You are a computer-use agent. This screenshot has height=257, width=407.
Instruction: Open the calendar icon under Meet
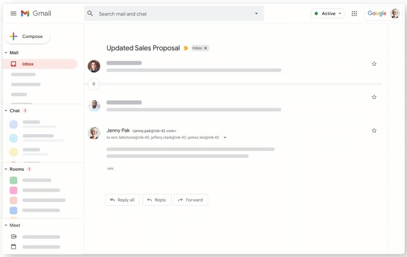coord(13,247)
